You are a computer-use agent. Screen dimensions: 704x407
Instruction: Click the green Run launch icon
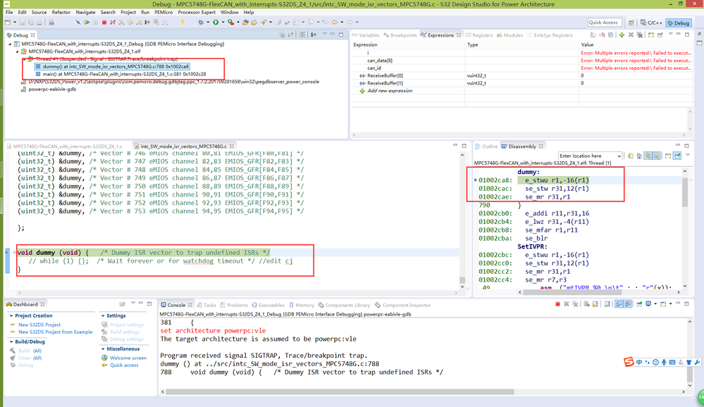click(x=216, y=22)
